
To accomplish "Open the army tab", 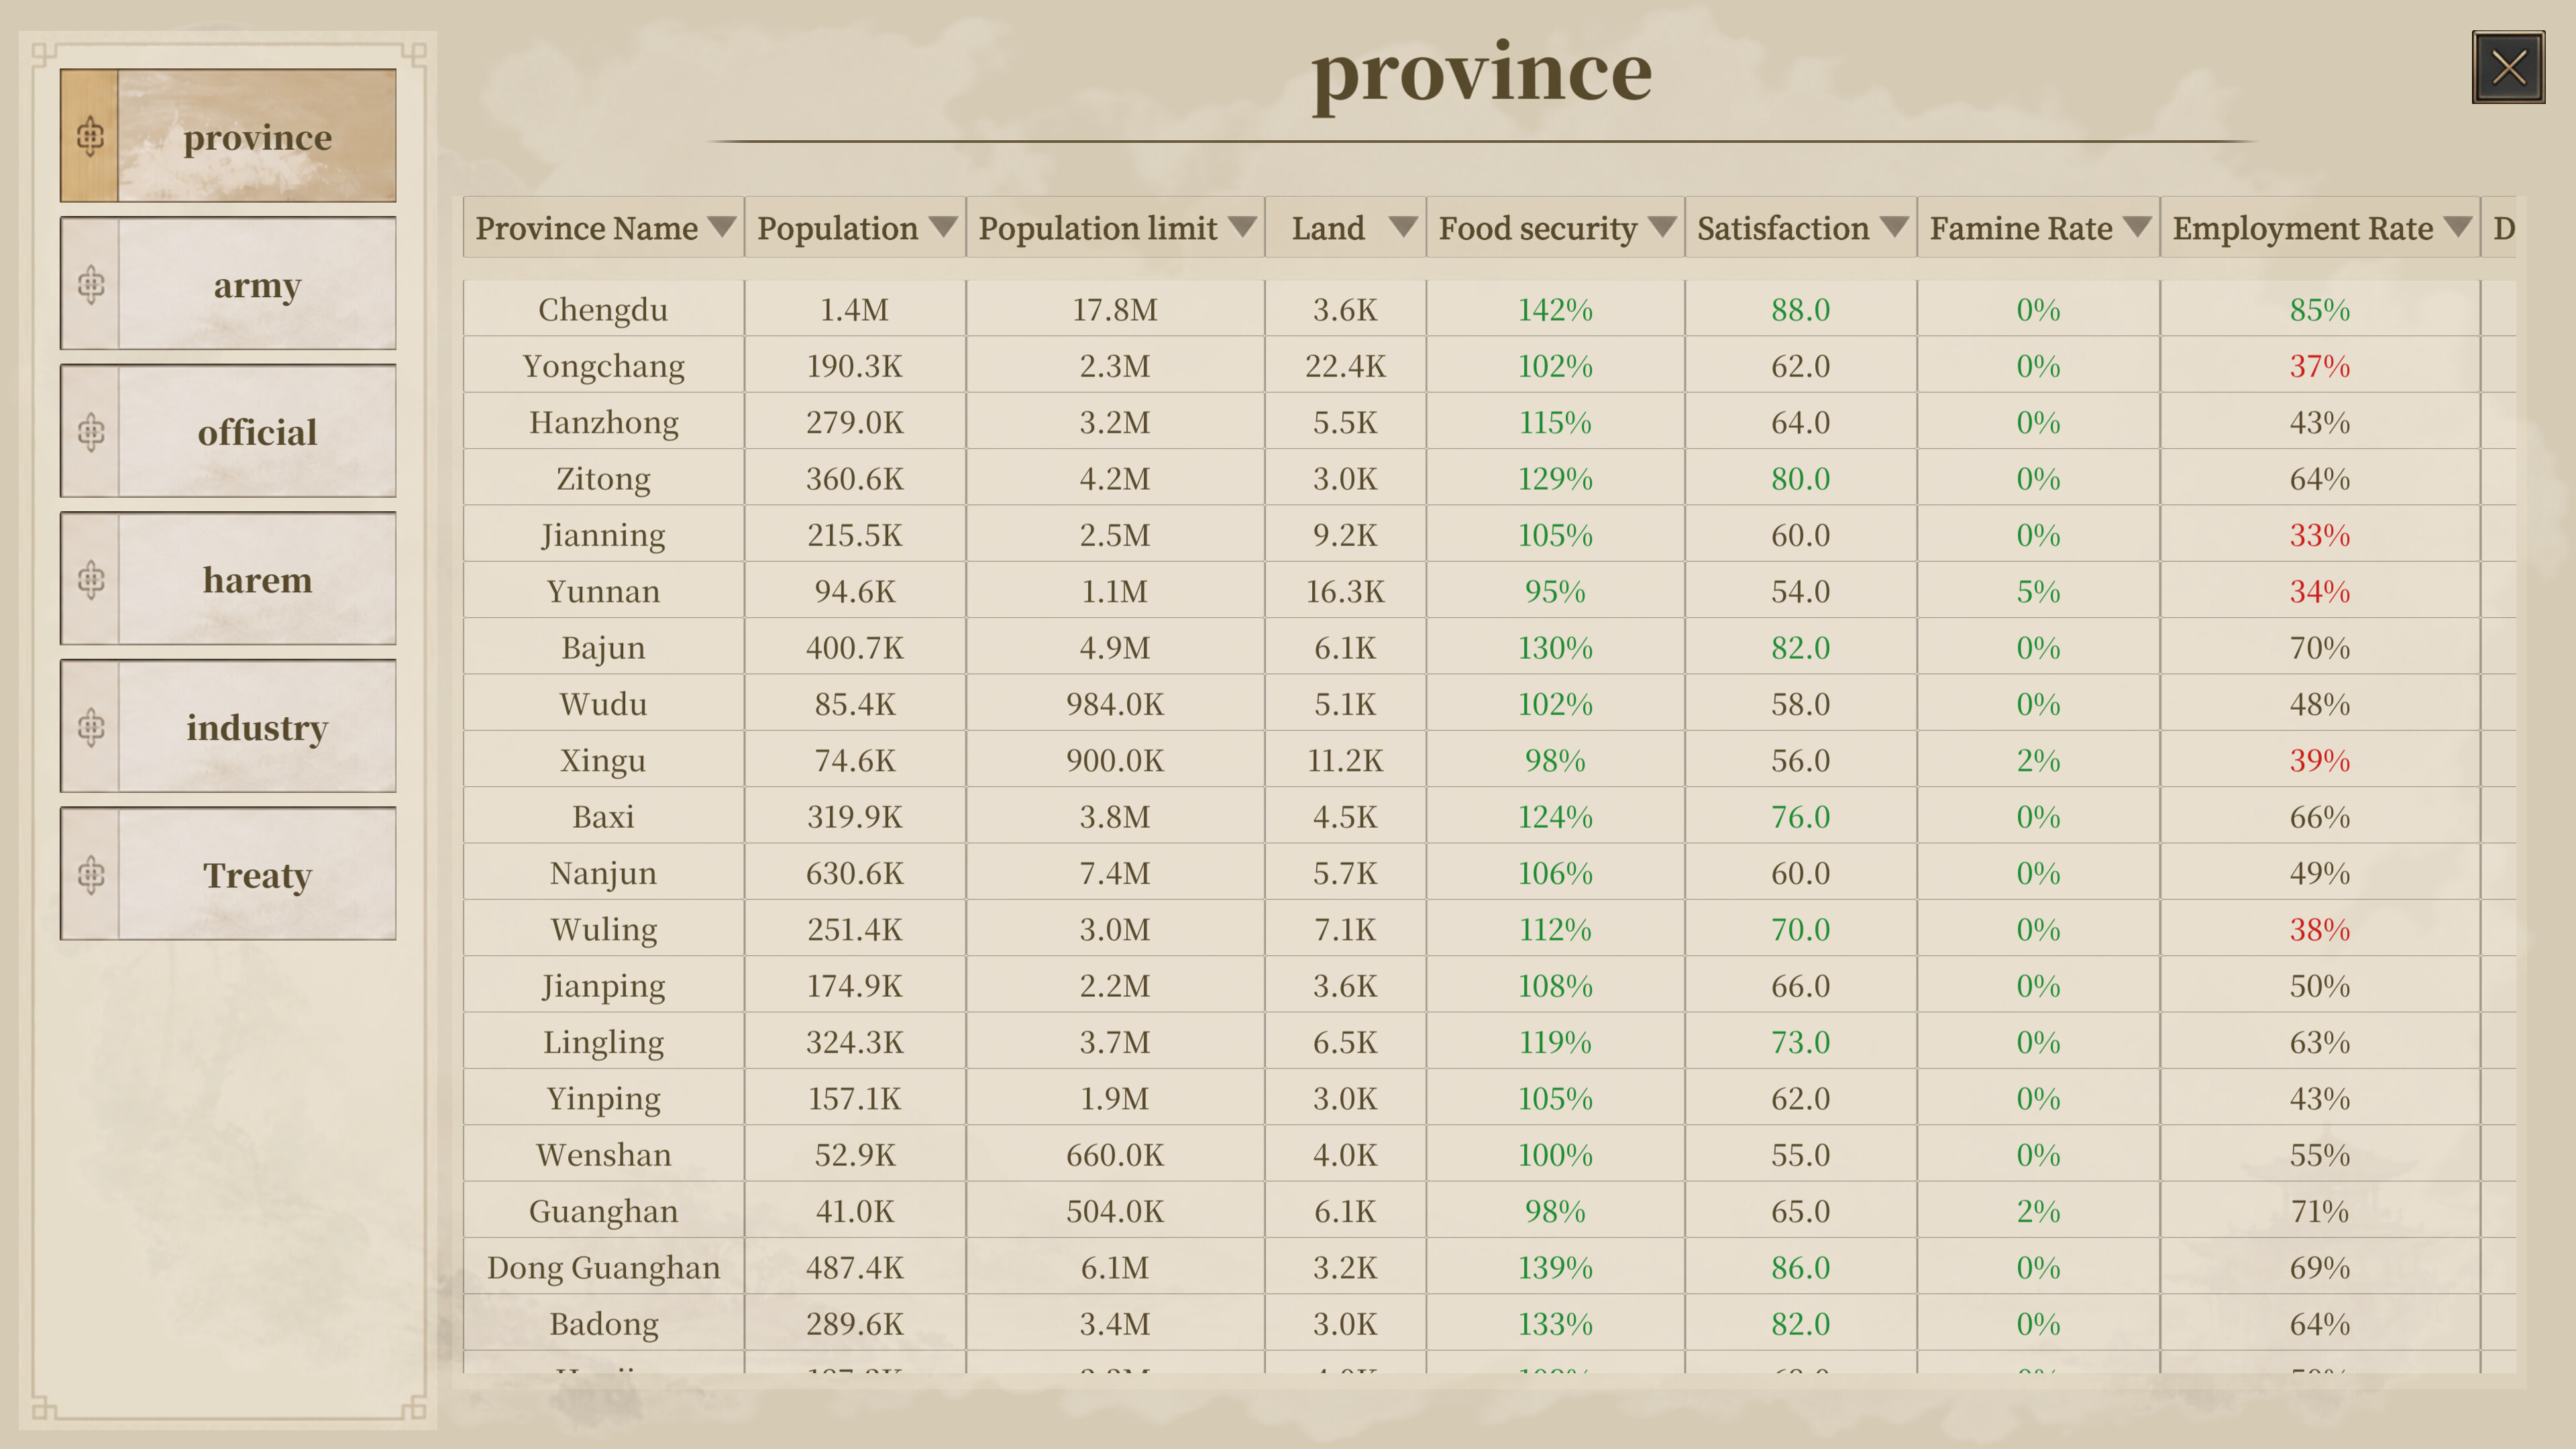I will (x=228, y=284).
